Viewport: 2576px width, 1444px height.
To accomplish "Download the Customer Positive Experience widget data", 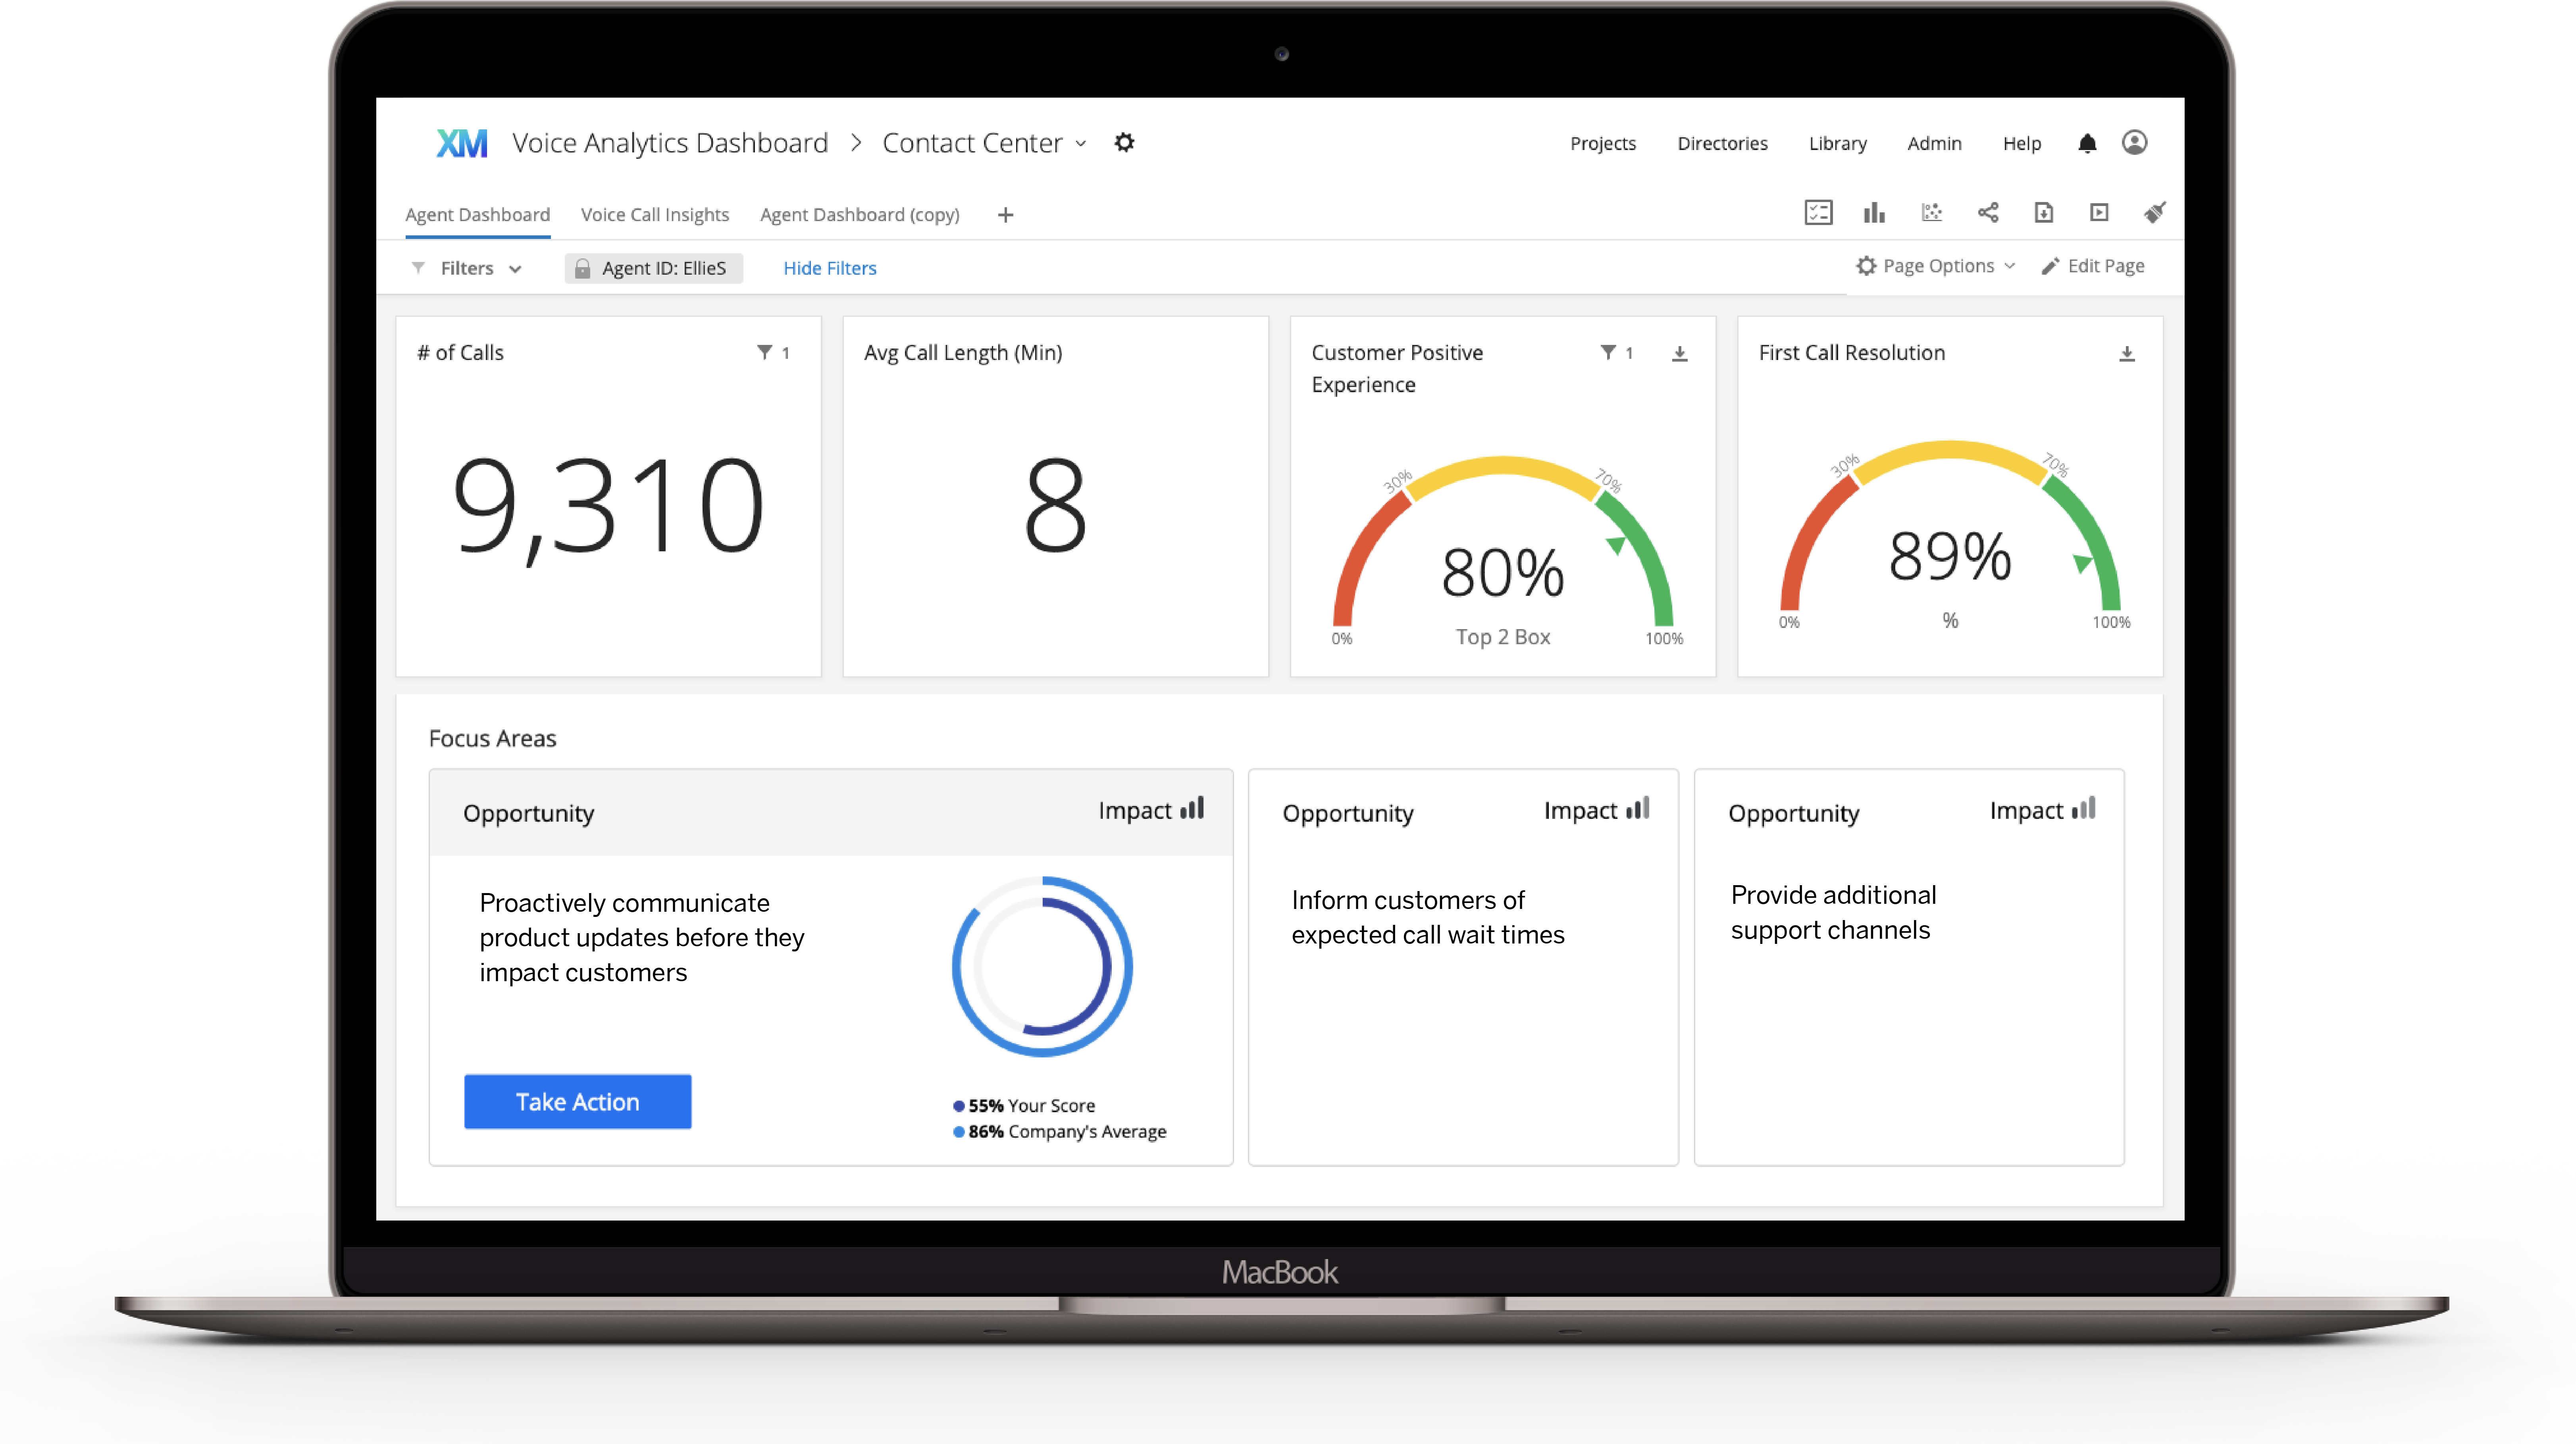I will point(1680,353).
